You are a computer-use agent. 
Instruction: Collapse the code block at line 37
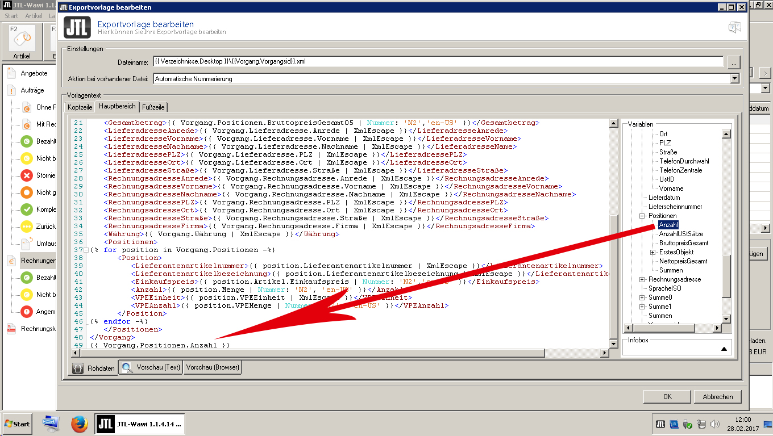tap(85, 250)
